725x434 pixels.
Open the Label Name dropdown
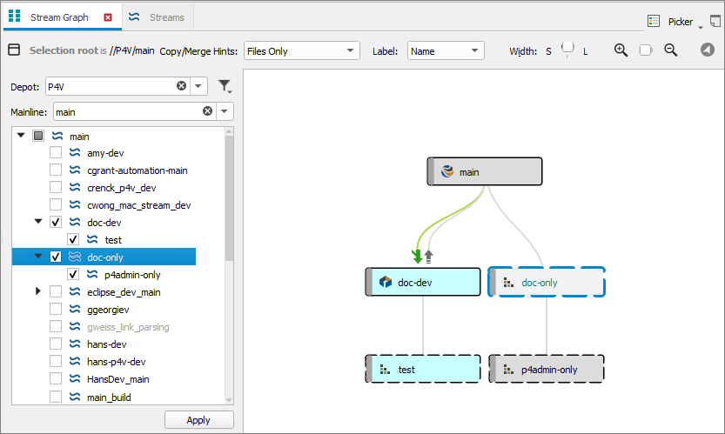[x=445, y=51]
